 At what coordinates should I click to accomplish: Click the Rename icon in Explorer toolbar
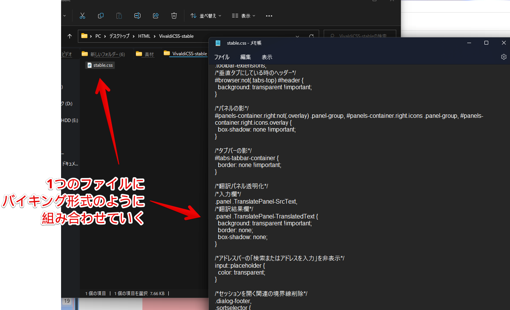(137, 16)
